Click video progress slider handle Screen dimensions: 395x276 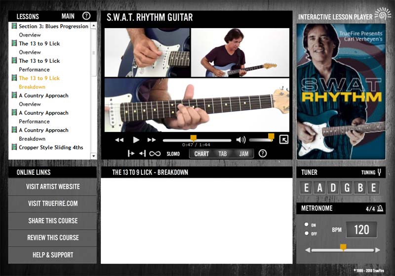[x=194, y=138]
